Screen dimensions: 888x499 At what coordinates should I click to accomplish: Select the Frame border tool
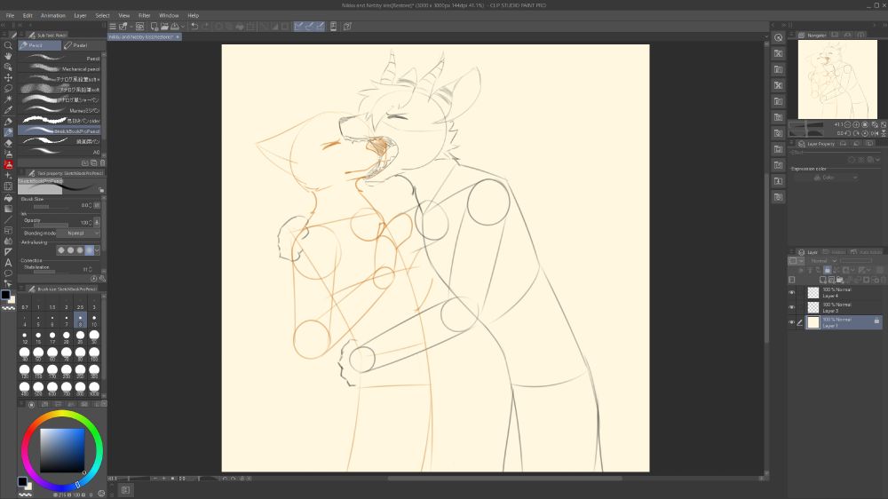tap(8, 230)
